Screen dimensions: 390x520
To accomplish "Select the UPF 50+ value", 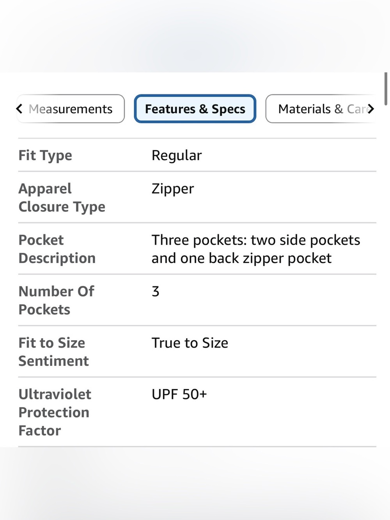I will click(x=179, y=394).
